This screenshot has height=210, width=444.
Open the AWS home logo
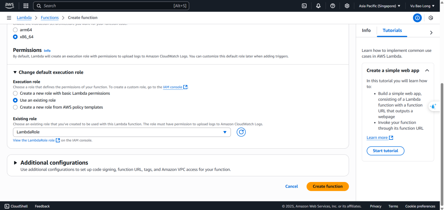click(9, 6)
